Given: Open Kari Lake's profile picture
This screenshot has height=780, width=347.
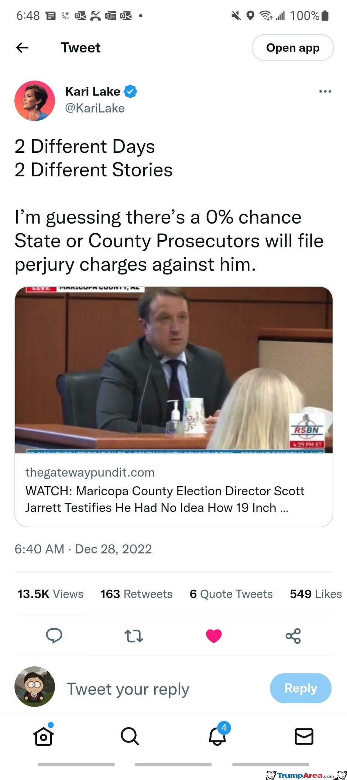Looking at the screenshot, I should (x=35, y=101).
